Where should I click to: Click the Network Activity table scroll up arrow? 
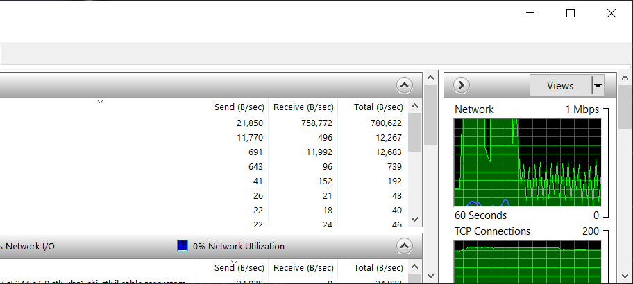point(414,266)
